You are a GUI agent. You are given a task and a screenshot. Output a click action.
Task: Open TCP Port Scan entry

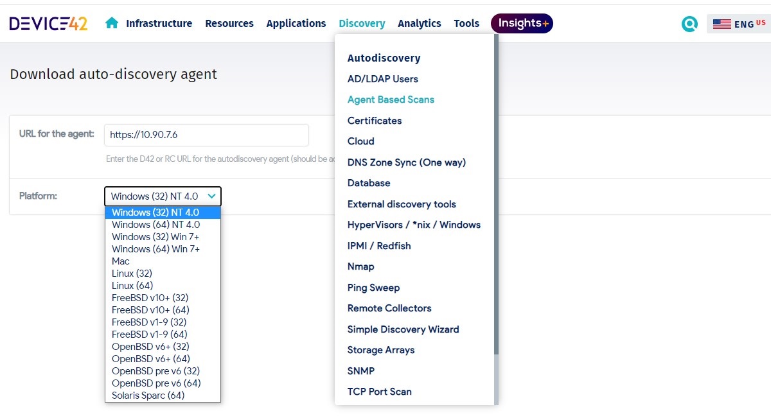[380, 392]
